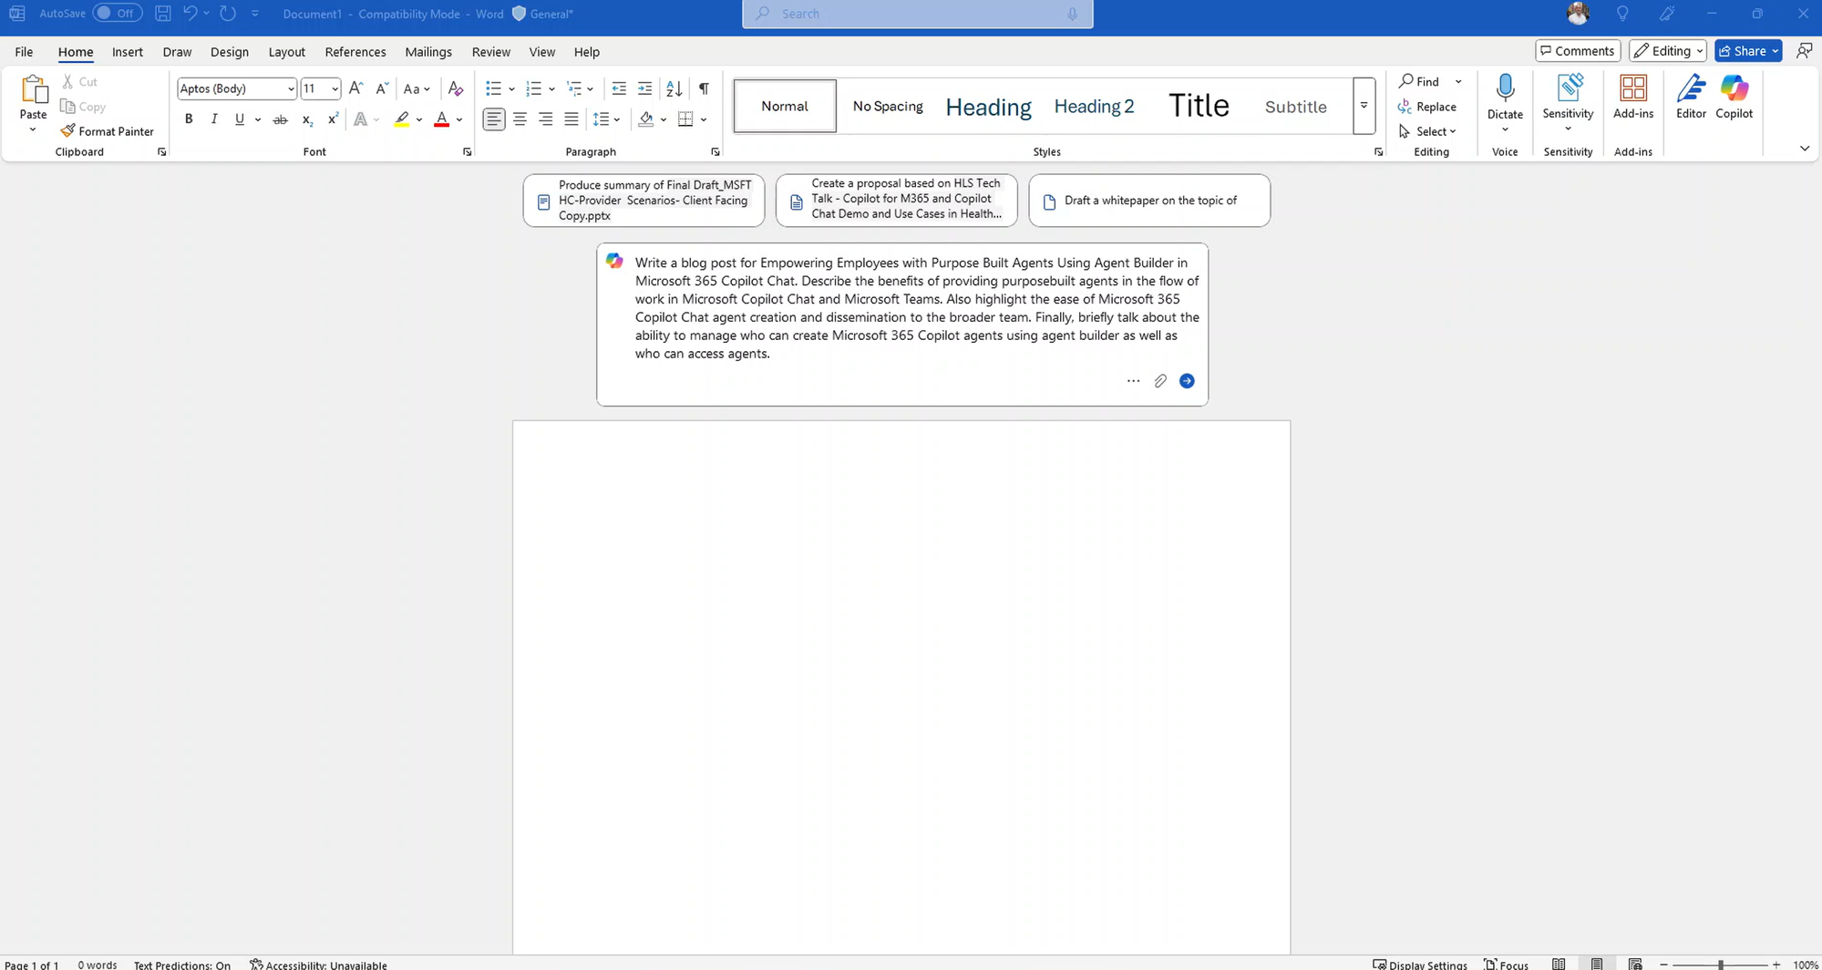Toggle Text Predictions setting in status bar
1822x970 pixels.
tap(182, 965)
